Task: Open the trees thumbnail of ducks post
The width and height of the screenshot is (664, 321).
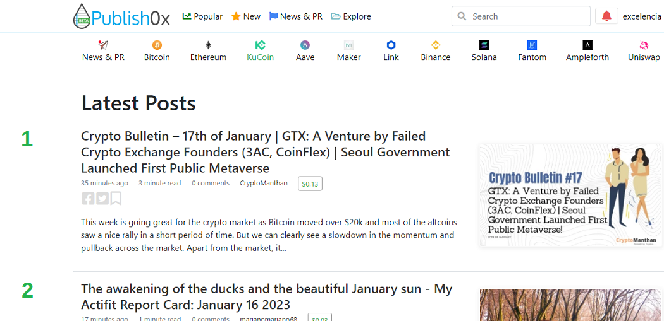Action: click(x=570, y=305)
